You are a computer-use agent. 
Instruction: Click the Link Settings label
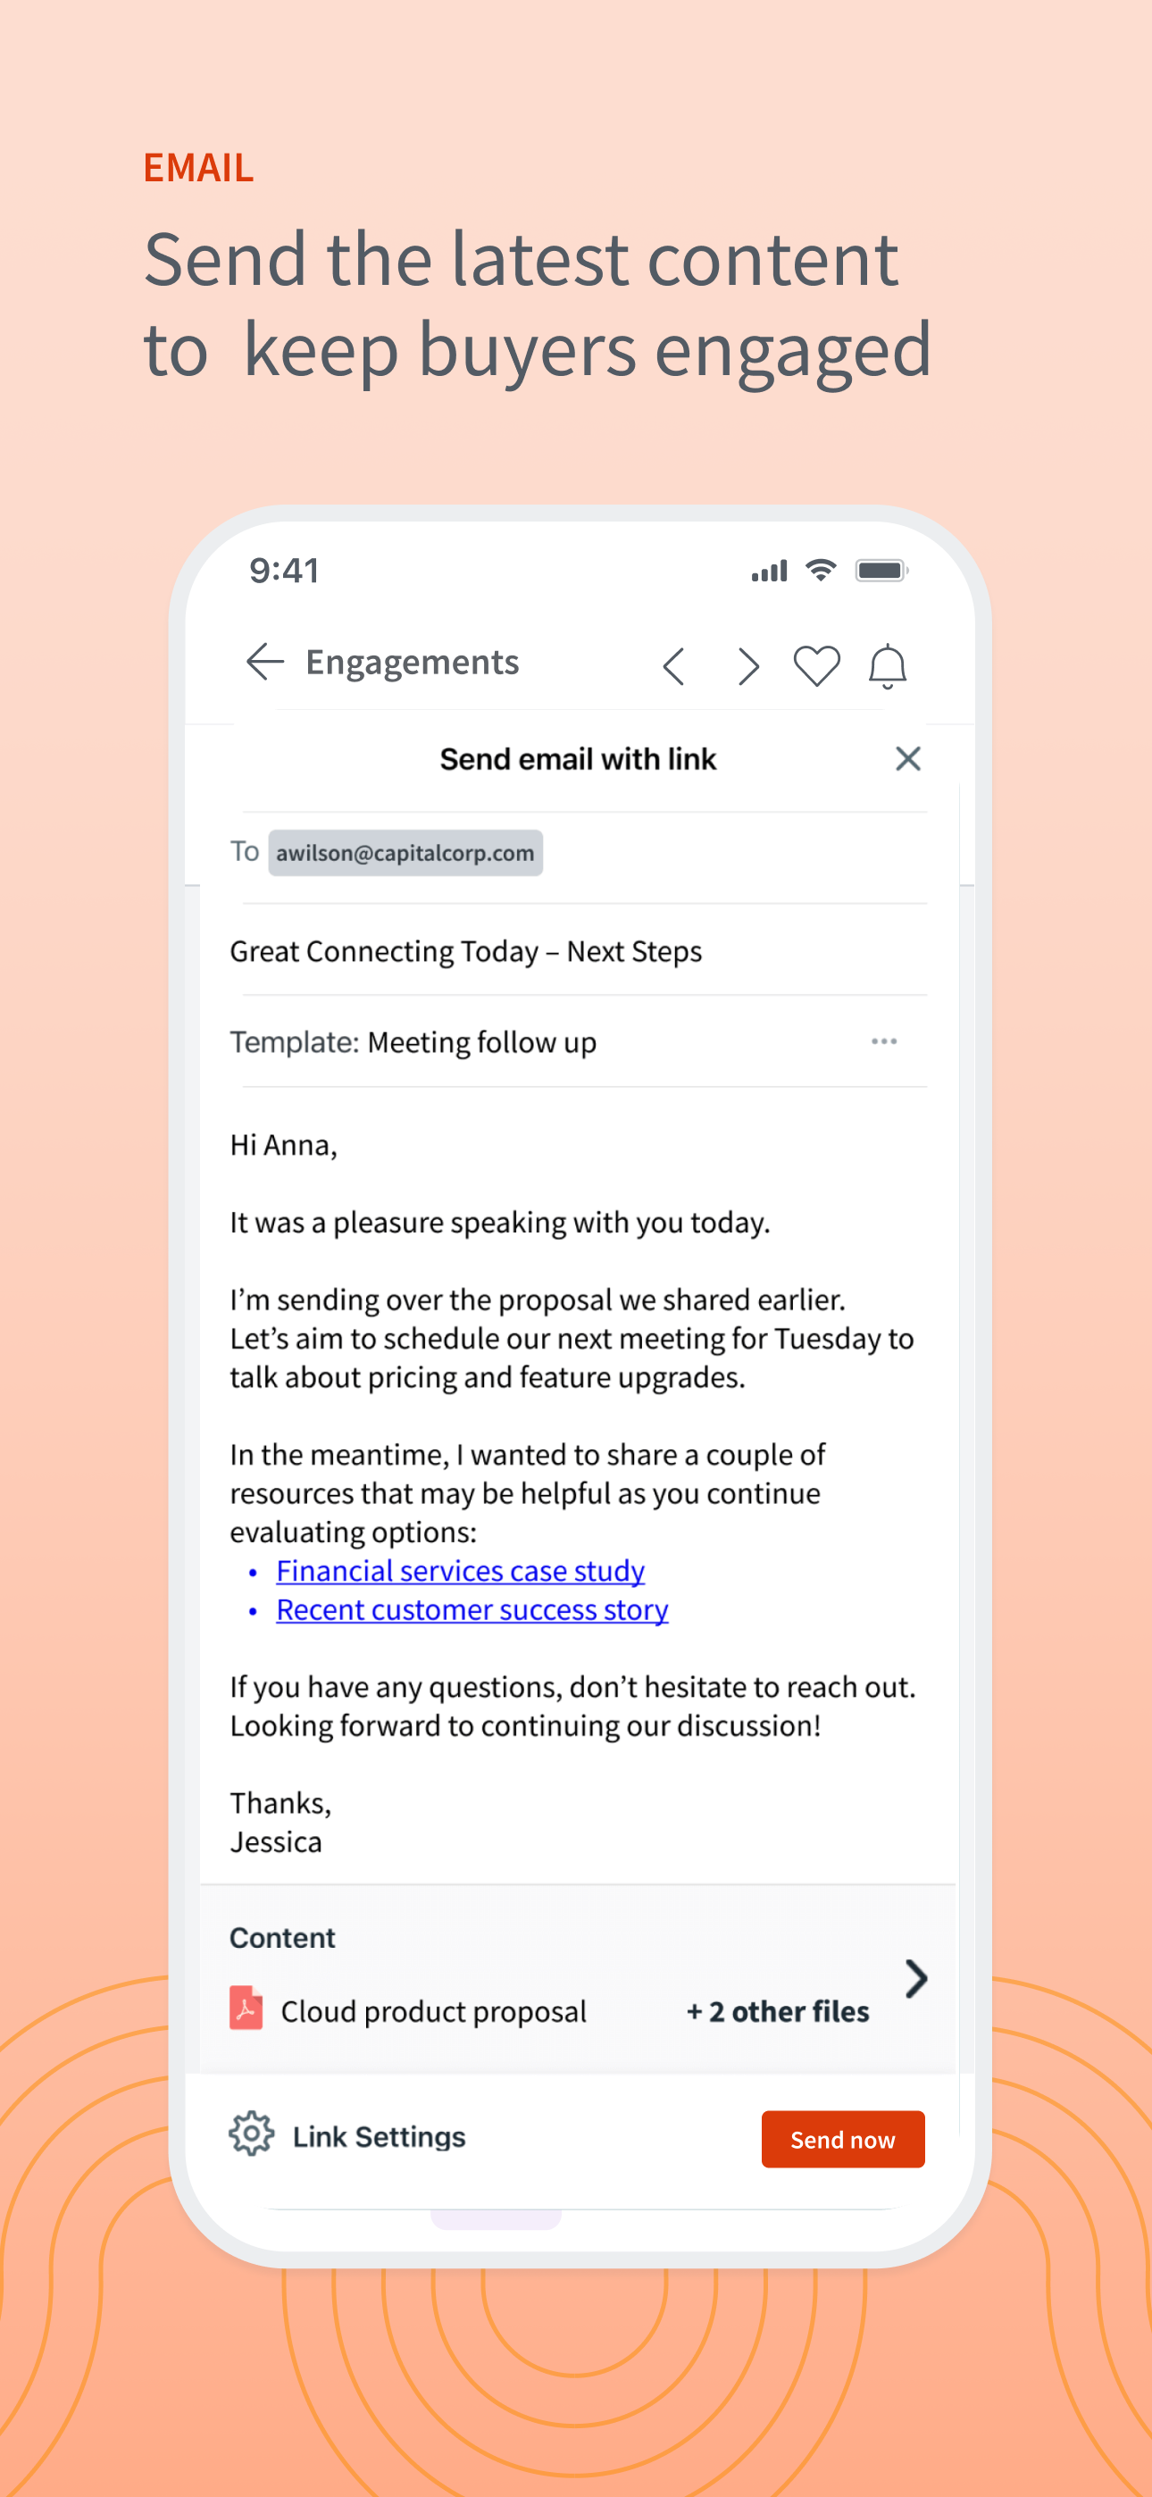pos(380,2136)
